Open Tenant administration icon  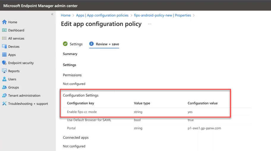pyautogui.click(x=4, y=95)
